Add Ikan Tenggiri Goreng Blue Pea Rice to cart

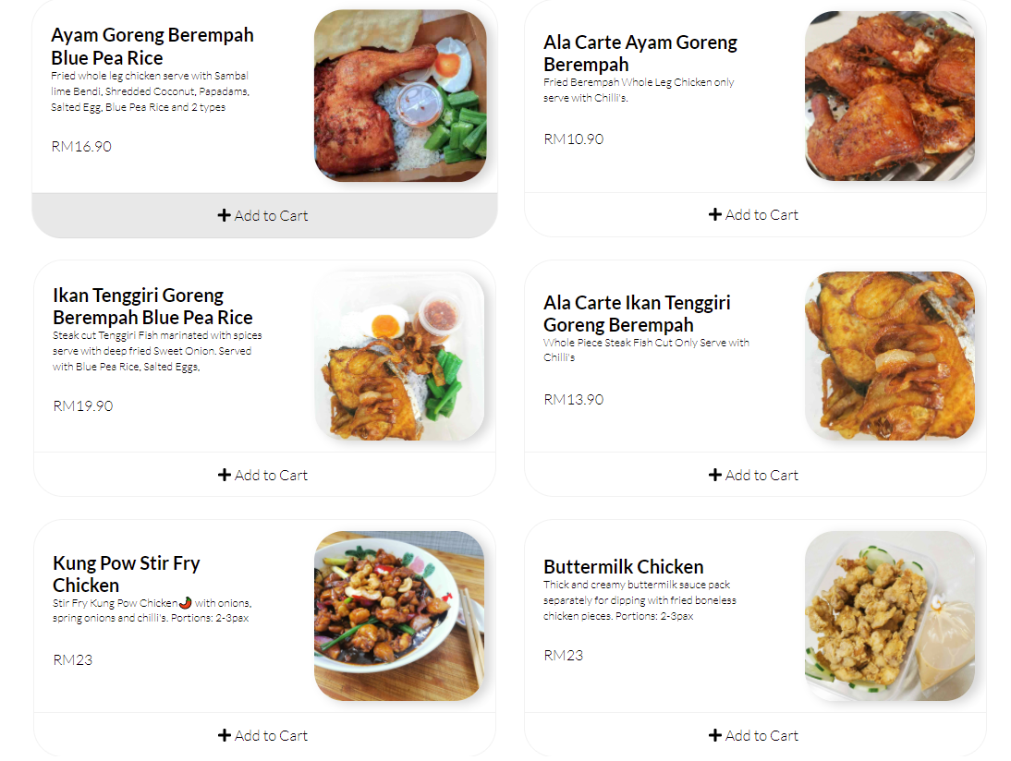[x=264, y=475]
